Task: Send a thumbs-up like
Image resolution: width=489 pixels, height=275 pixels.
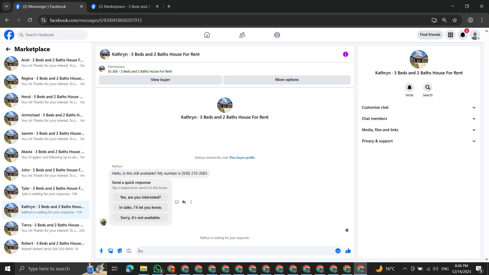Action: pyautogui.click(x=348, y=251)
